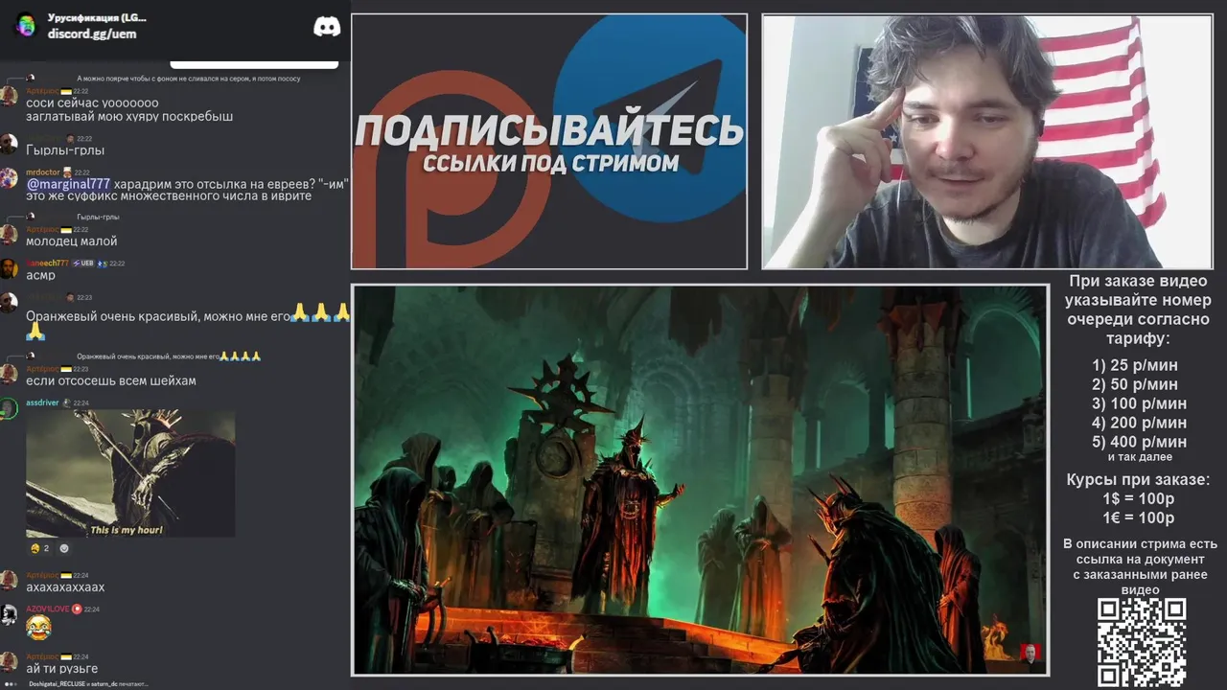Click the flag badge beside the 'молодец малой' author

coord(66,230)
